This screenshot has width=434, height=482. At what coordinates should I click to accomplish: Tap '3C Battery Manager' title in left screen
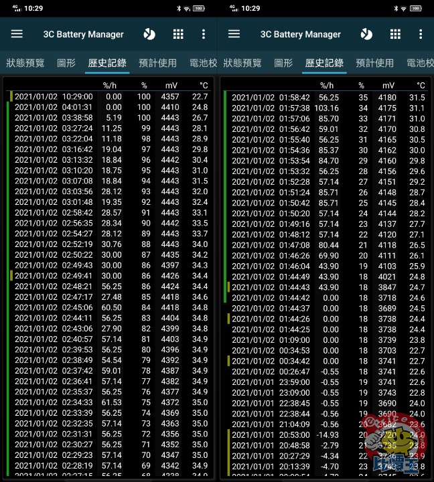tap(83, 34)
